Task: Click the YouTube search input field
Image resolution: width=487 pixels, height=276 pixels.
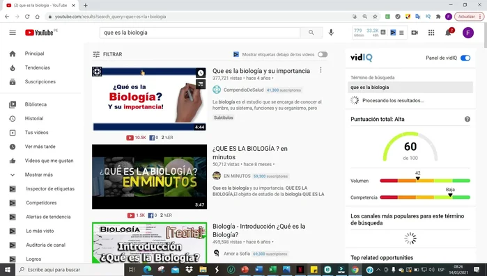Action: tap(200, 33)
